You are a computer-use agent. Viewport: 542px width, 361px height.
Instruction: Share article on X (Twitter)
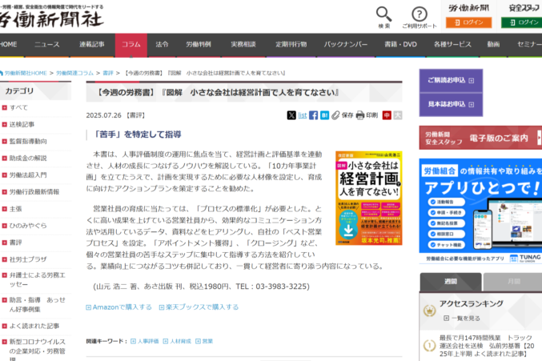pyautogui.click(x=291, y=115)
